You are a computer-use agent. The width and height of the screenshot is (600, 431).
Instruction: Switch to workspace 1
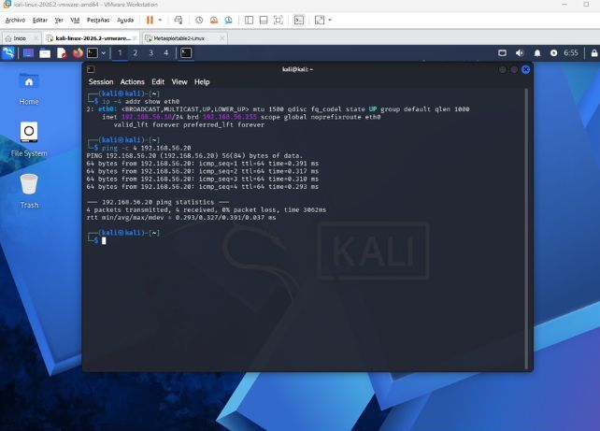120,52
